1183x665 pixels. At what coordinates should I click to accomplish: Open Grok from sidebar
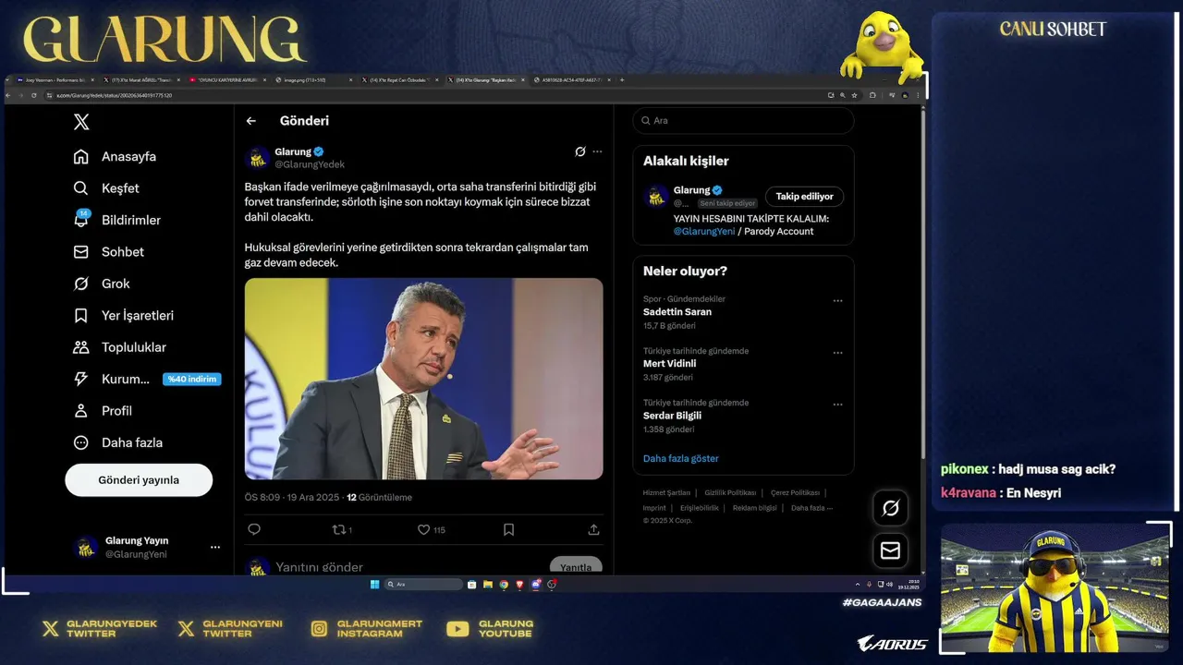[x=102, y=284]
